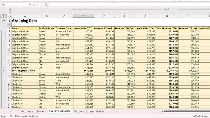Select column I header
The width and height of the screenshot is (210, 118).
(x=189, y=16)
